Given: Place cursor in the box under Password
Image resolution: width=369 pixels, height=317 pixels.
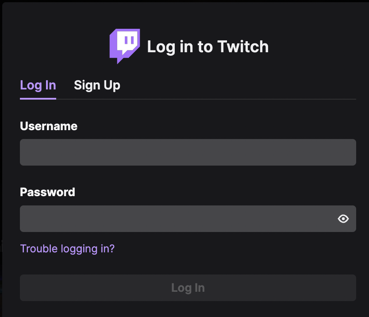Looking at the screenshot, I should 188,219.
